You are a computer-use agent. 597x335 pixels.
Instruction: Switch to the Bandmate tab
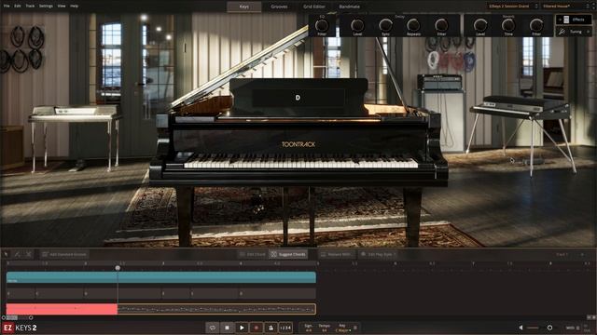click(x=349, y=7)
